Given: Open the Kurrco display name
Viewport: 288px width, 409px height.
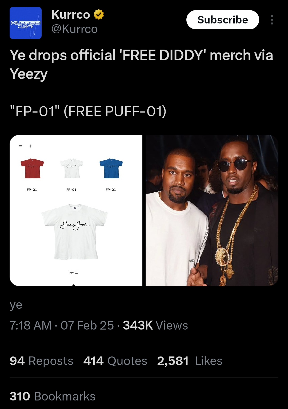Looking at the screenshot, I should coord(71,14).
